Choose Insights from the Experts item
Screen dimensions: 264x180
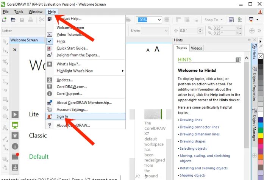point(85,55)
